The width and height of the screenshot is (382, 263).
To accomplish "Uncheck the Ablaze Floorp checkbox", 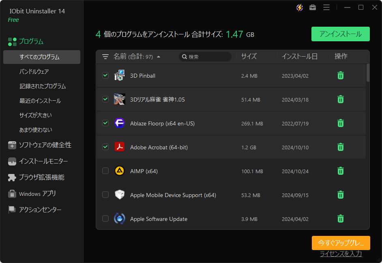I will pyautogui.click(x=105, y=123).
